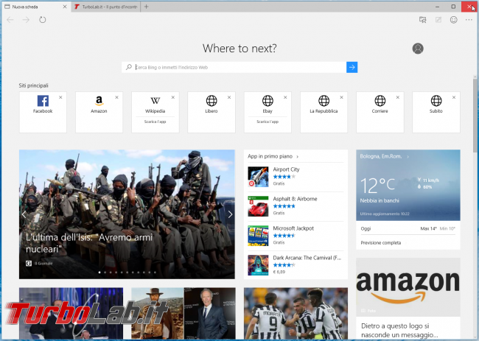The width and height of the screenshot is (479, 341).
Task: Click the browser forward arrow
Action: coord(26,20)
